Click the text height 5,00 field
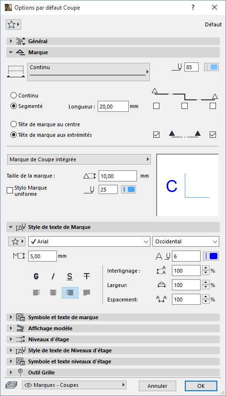The width and height of the screenshot is (226, 396). coord(43,256)
